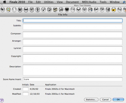
Task: Click the created date 4/26/02
Action: (x=34, y=89)
